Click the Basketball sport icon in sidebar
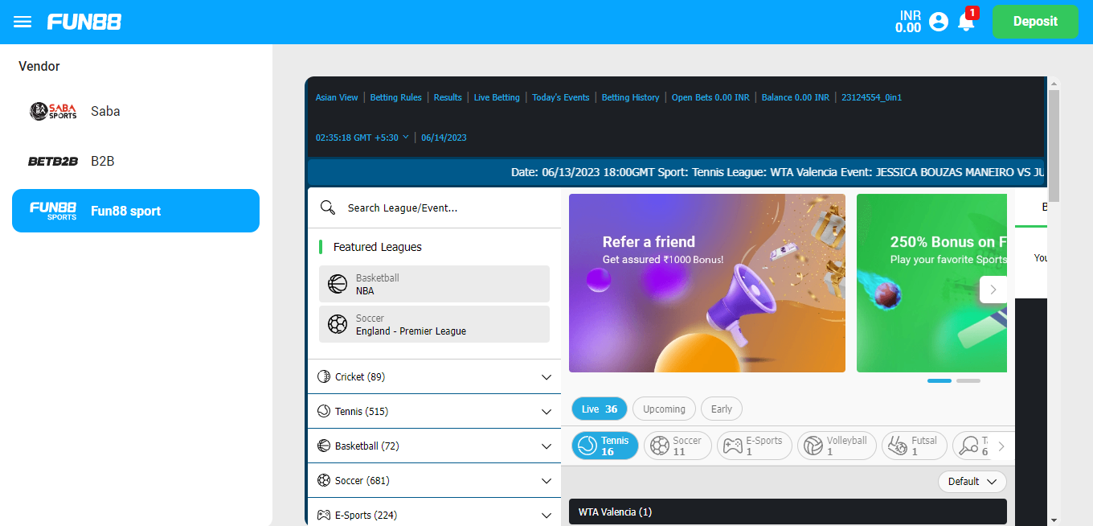This screenshot has height=526, width=1093. pos(324,446)
